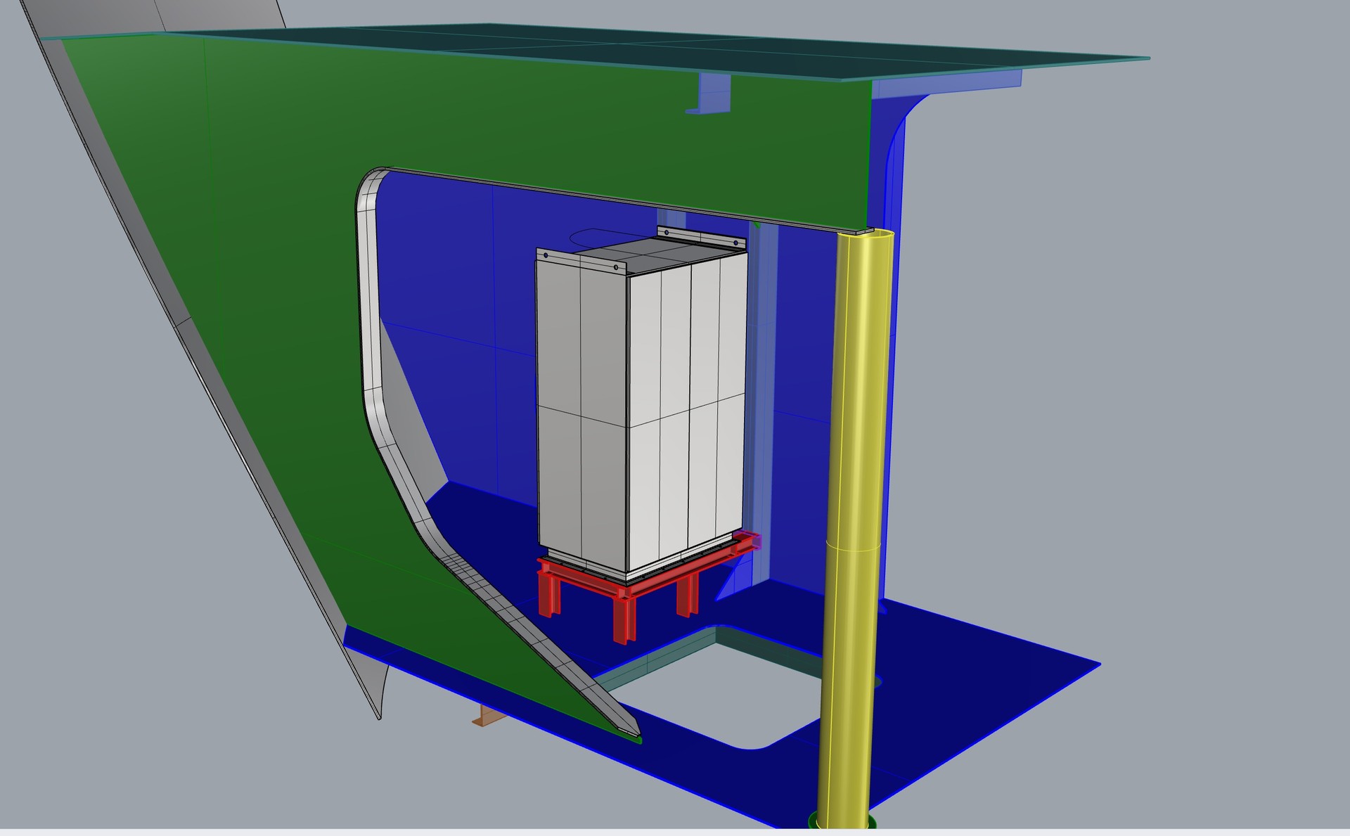The image size is (1350, 836).
Task: Select the blue floor deck surface
Action: click(x=970, y=675)
